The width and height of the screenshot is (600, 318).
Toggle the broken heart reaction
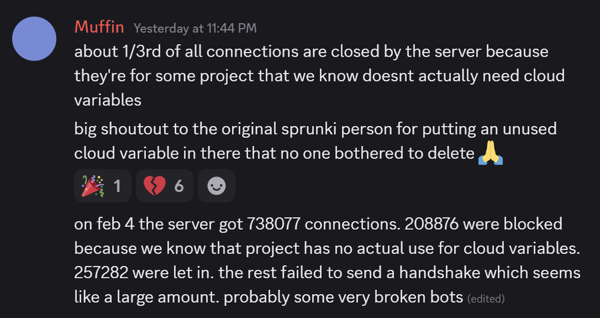[164, 186]
